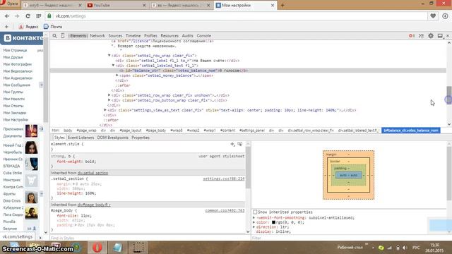Show the console drawer icon
The image size is (452, 254).
[421, 36]
